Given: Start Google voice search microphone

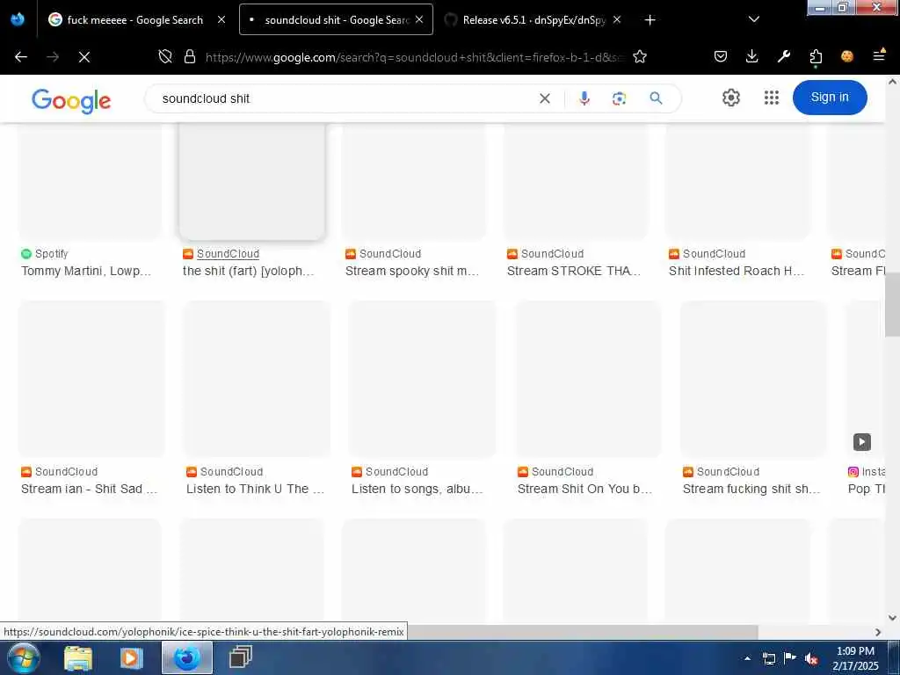Looking at the screenshot, I should point(584,98).
